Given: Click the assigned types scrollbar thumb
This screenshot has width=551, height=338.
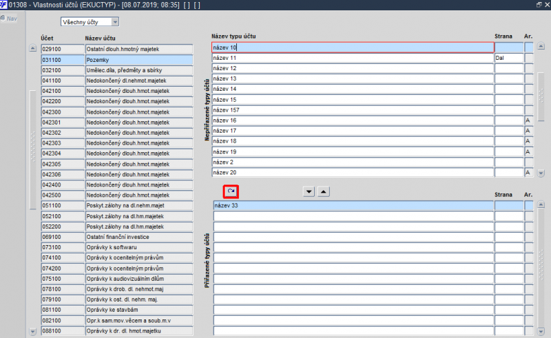Looking at the screenshot, I should 541,269.
